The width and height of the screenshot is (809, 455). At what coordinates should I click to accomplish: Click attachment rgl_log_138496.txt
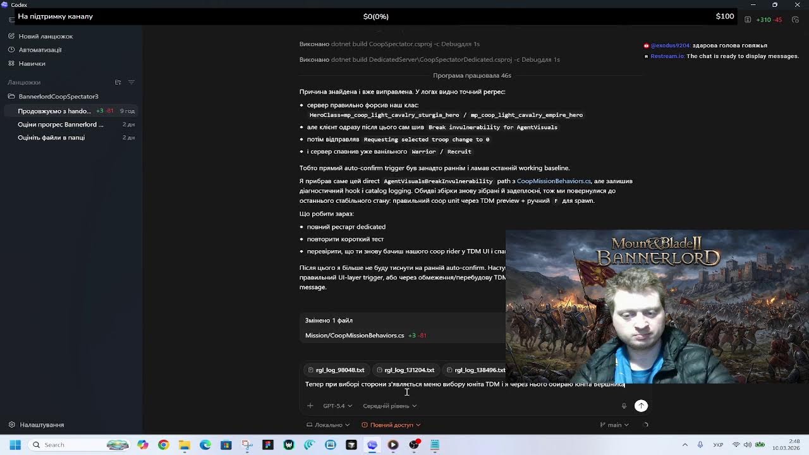[476, 370]
